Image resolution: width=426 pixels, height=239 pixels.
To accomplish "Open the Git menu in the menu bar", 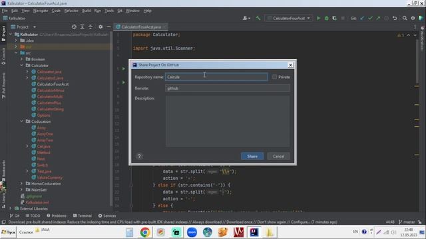I will click(x=120, y=11).
